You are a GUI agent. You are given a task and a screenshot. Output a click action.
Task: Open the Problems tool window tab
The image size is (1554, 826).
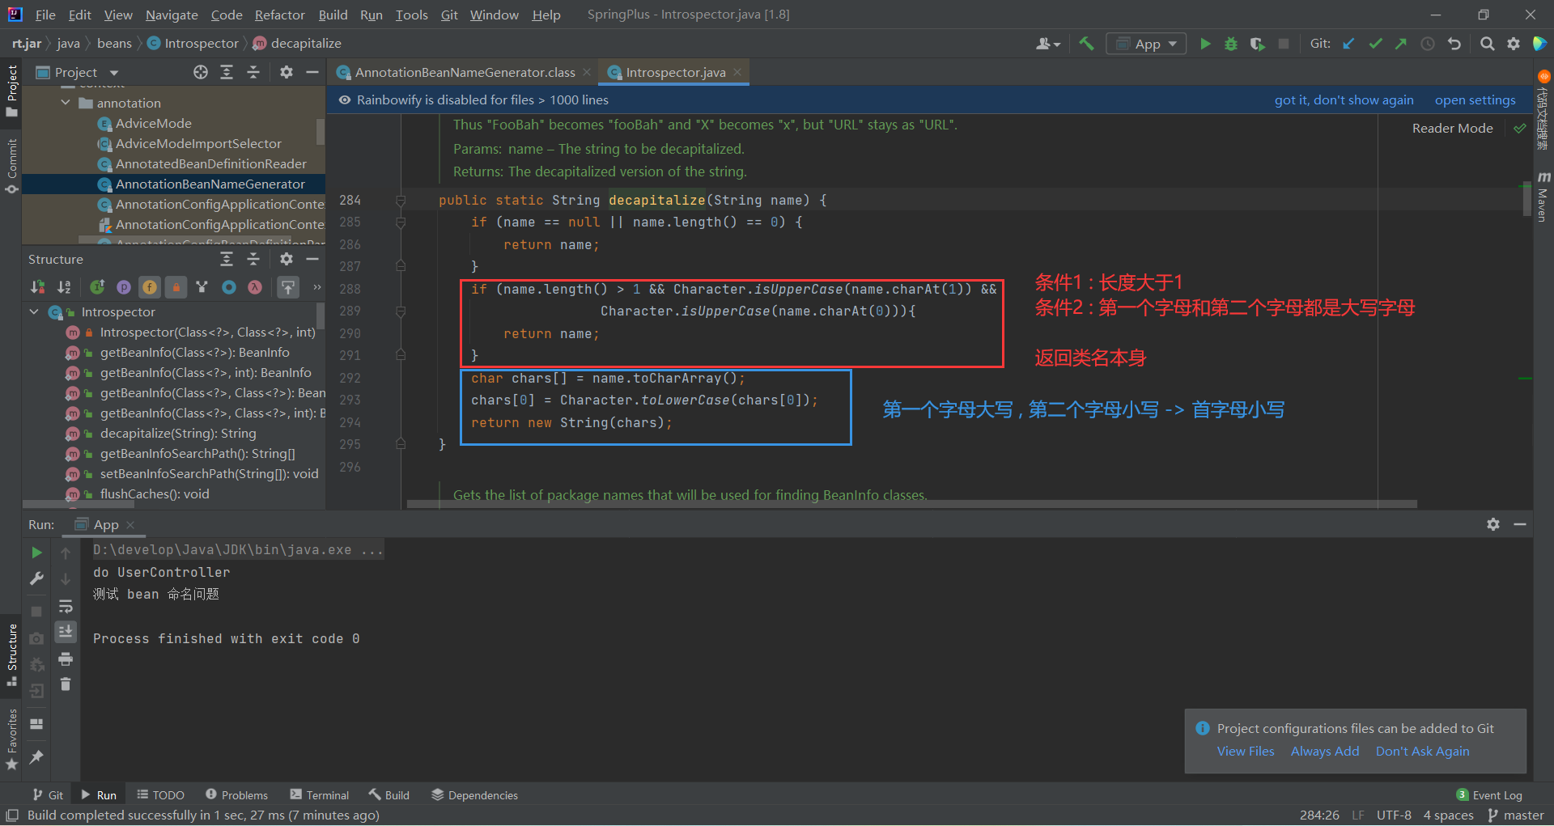point(236,795)
